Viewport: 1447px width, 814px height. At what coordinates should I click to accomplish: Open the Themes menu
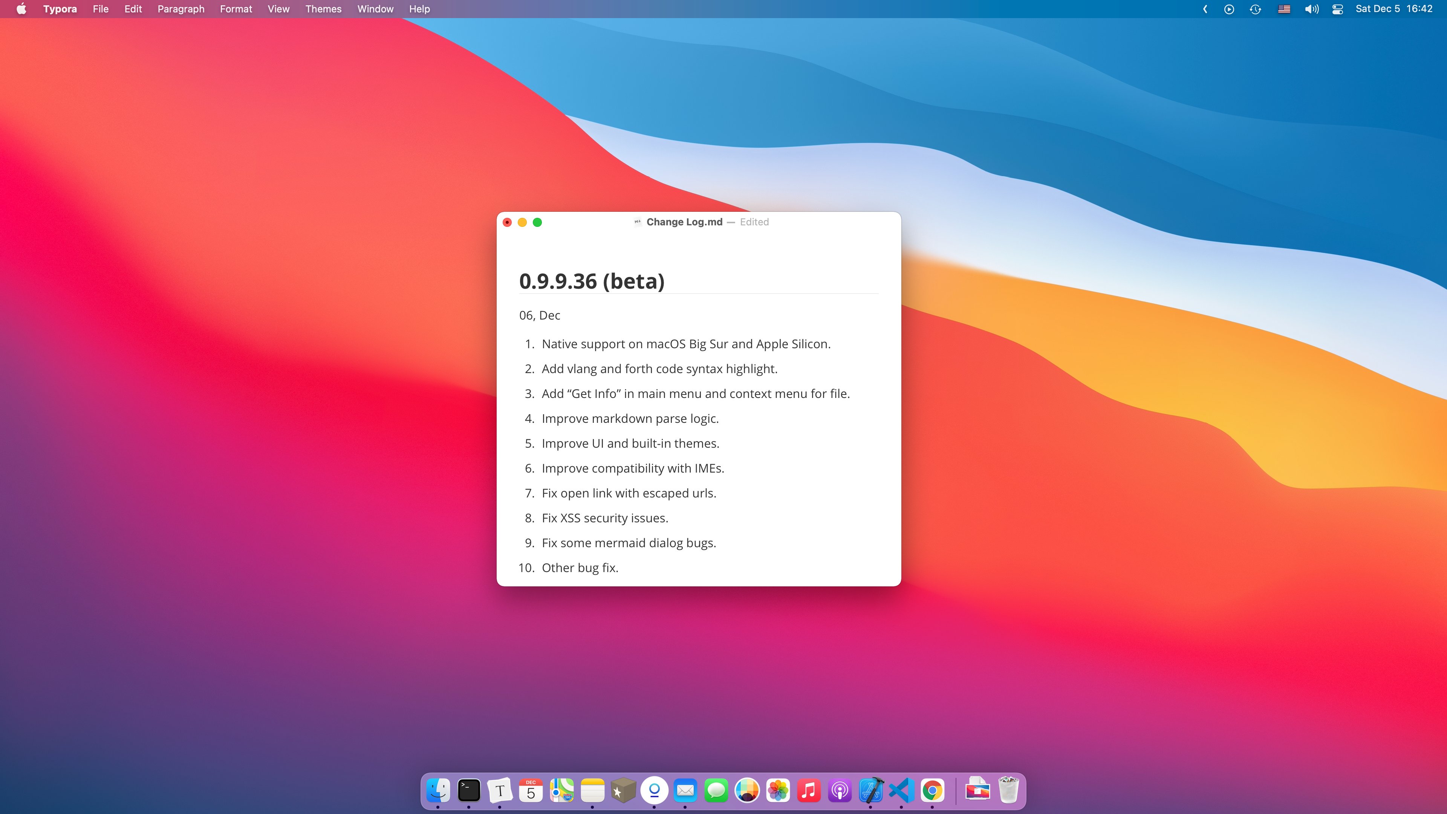point(323,9)
